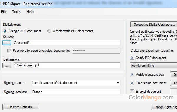
Task: Expand the Signing reason dropdown arrow
Action: coord(118,83)
